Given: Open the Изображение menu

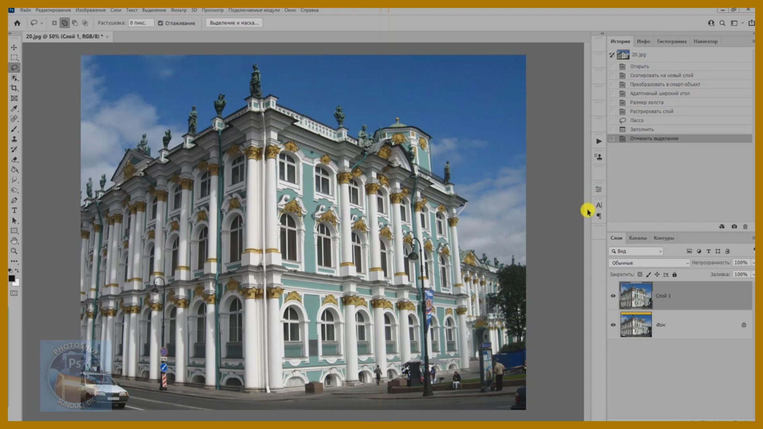Looking at the screenshot, I should (x=91, y=10).
